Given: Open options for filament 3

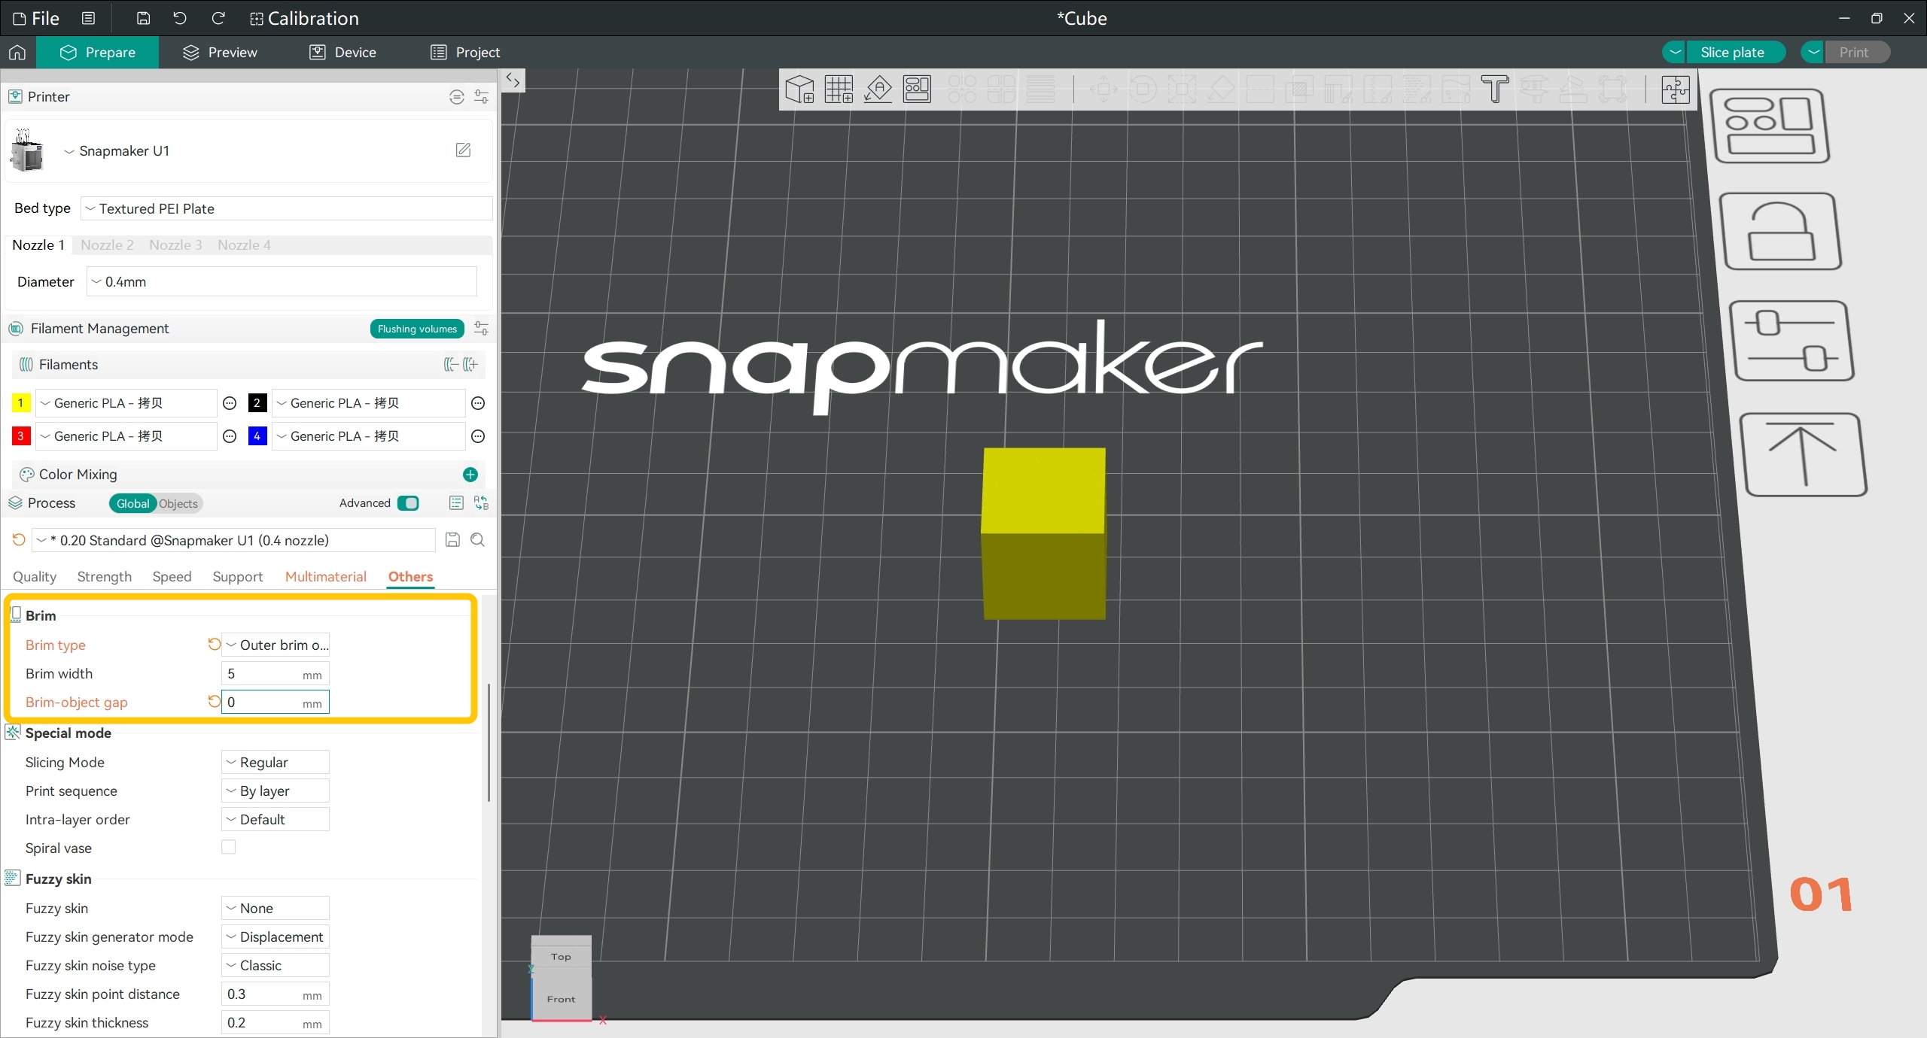Looking at the screenshot, I should tap(230, 437).
